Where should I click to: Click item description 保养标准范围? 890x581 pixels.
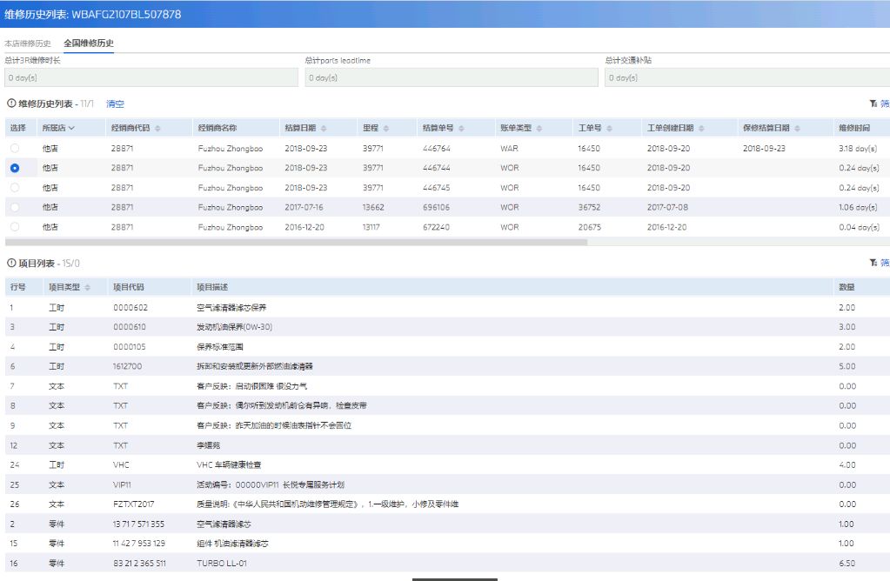pyautogui.click(x=219, y=347)
